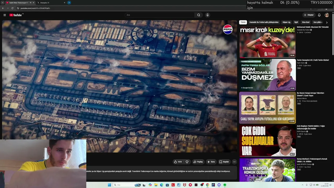
Task: Open Task View on the taskbar
Action: [144, 185]
